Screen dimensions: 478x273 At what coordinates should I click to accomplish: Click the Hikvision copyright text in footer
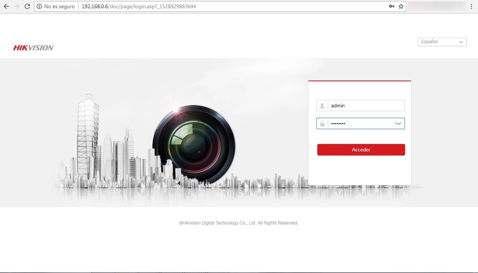point(238,223)
